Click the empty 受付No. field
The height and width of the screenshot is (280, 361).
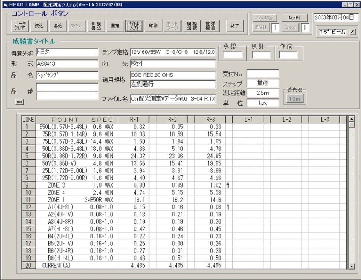[x=263, y=74]
